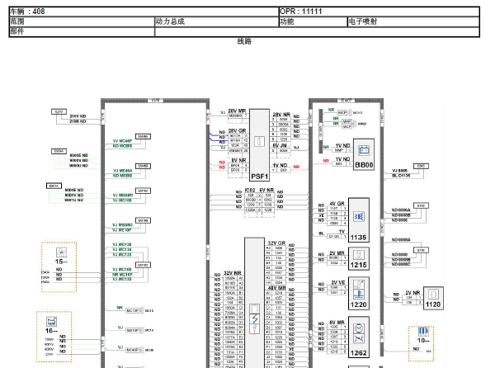Click the blue lightning icon in the central ECU
The height and width of the screenshot is (368, 500).
click(254, 318)
